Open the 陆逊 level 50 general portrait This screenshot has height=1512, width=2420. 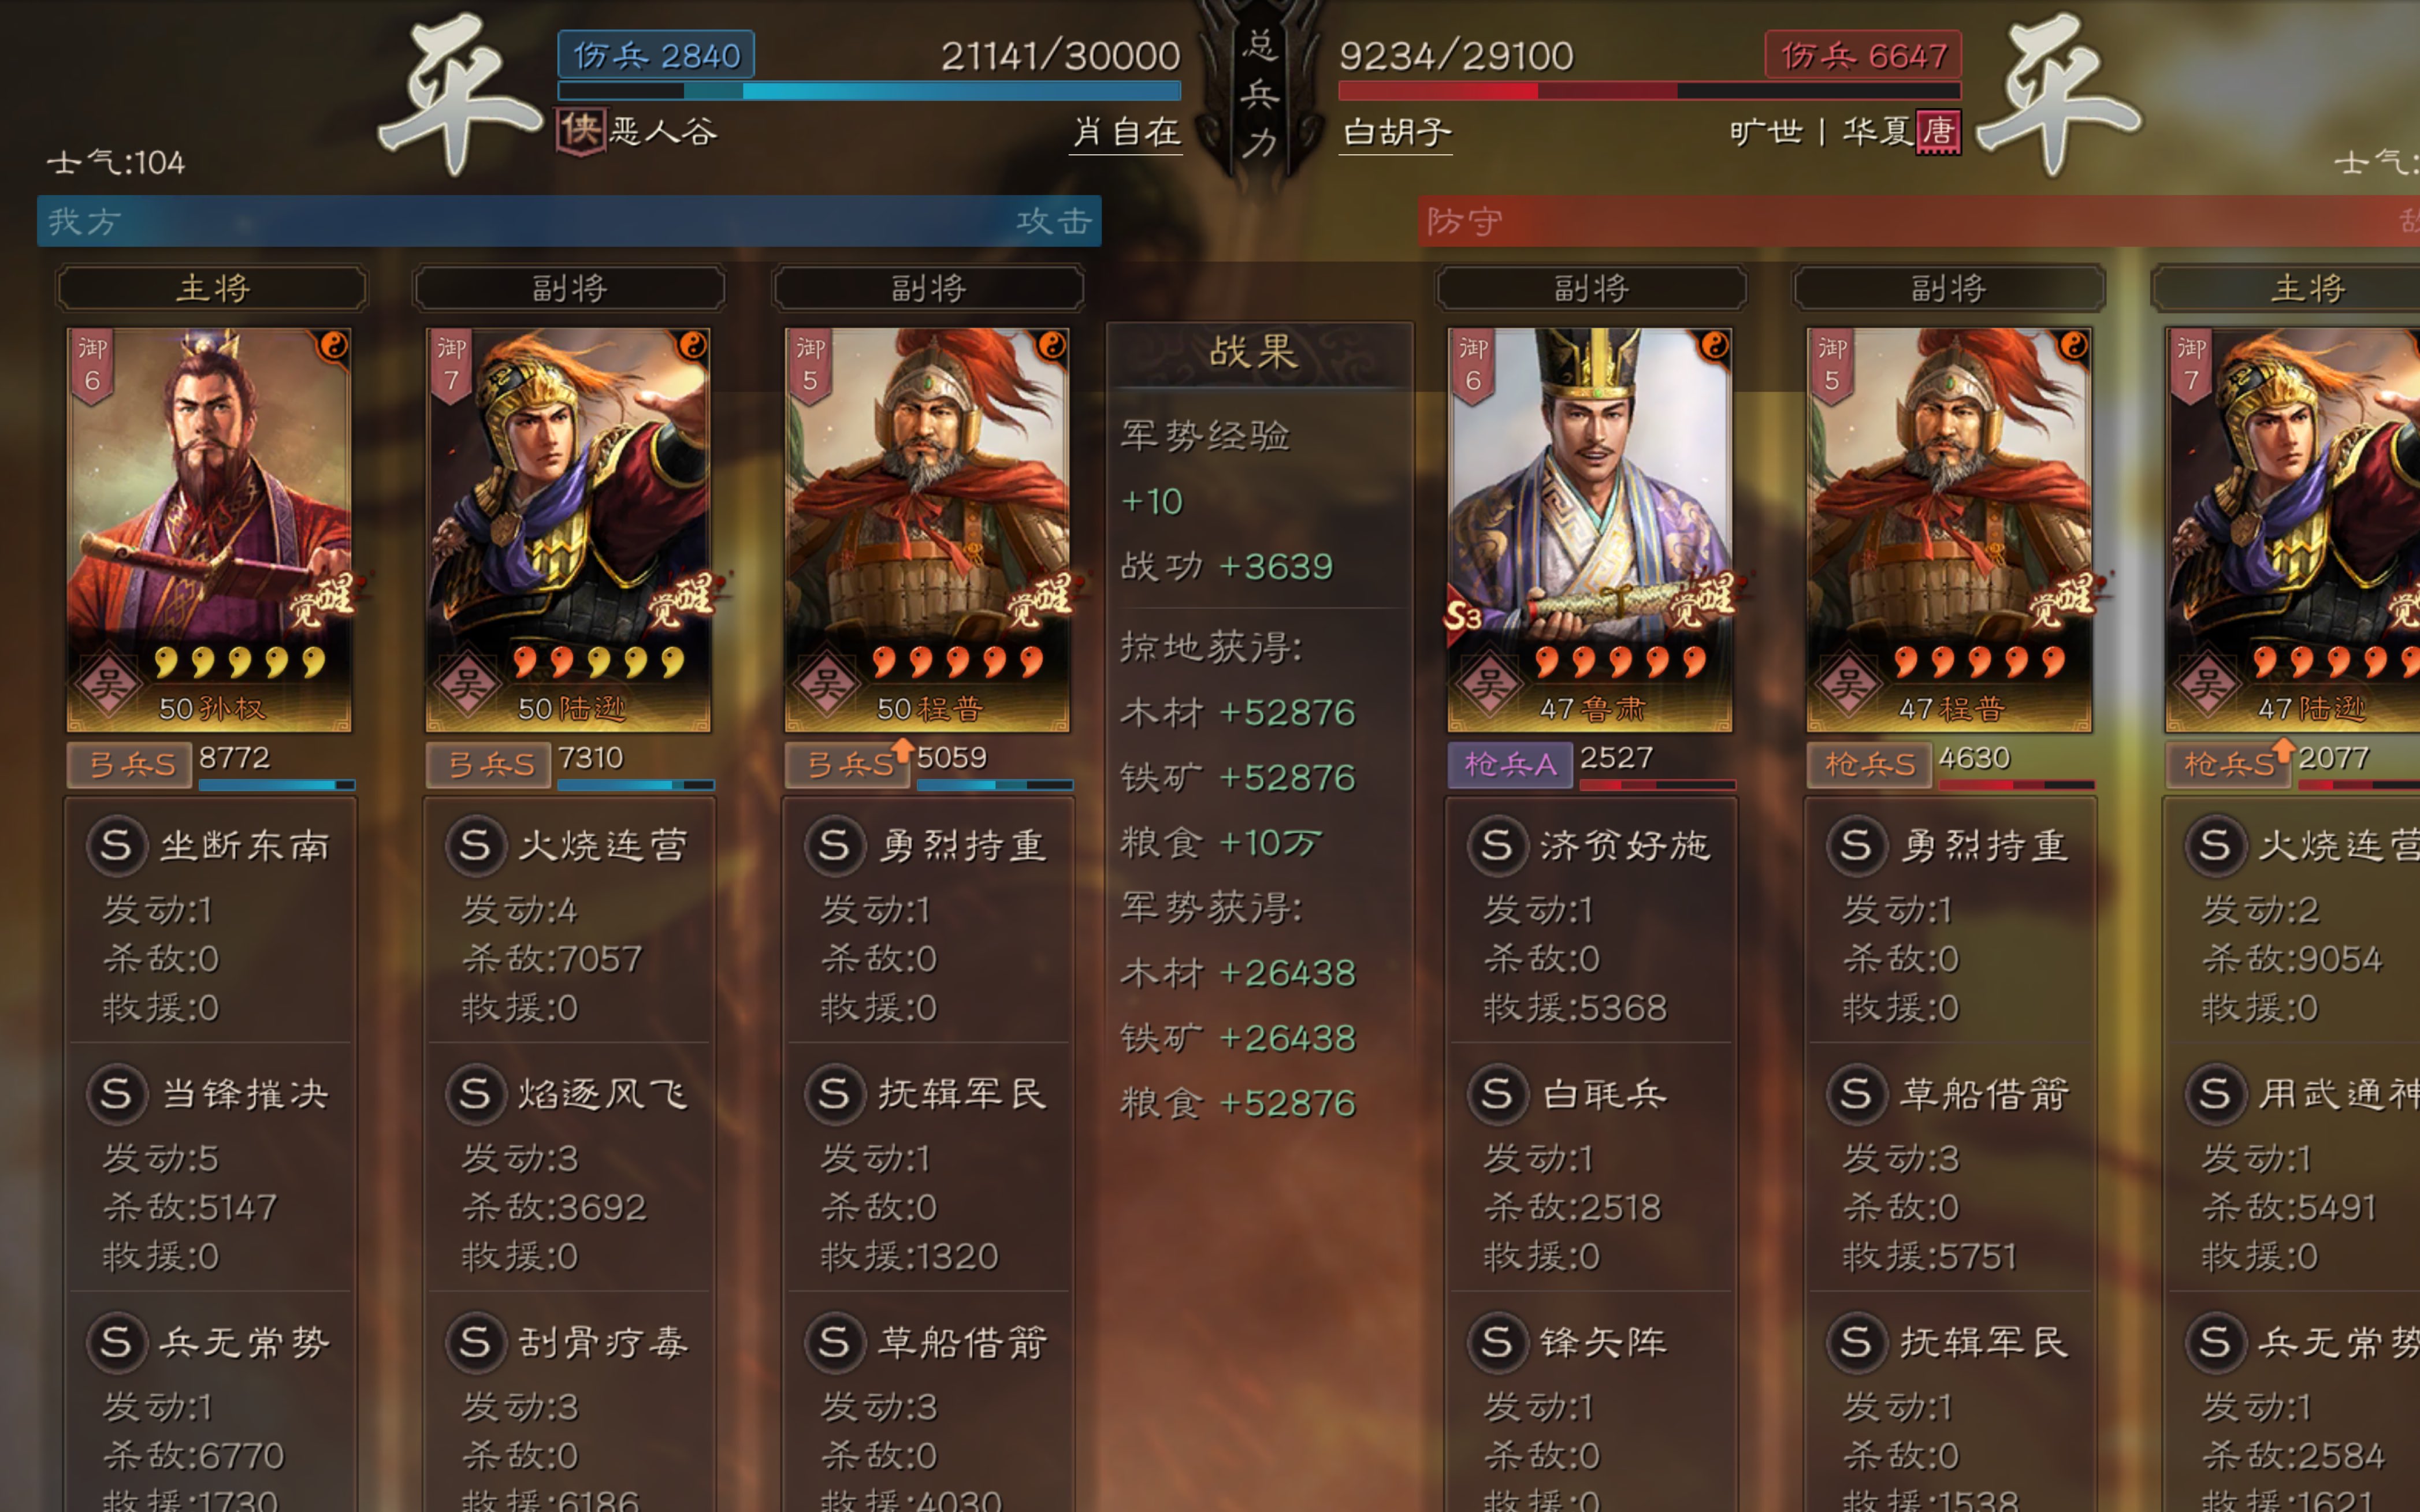(x=568, y=530)
